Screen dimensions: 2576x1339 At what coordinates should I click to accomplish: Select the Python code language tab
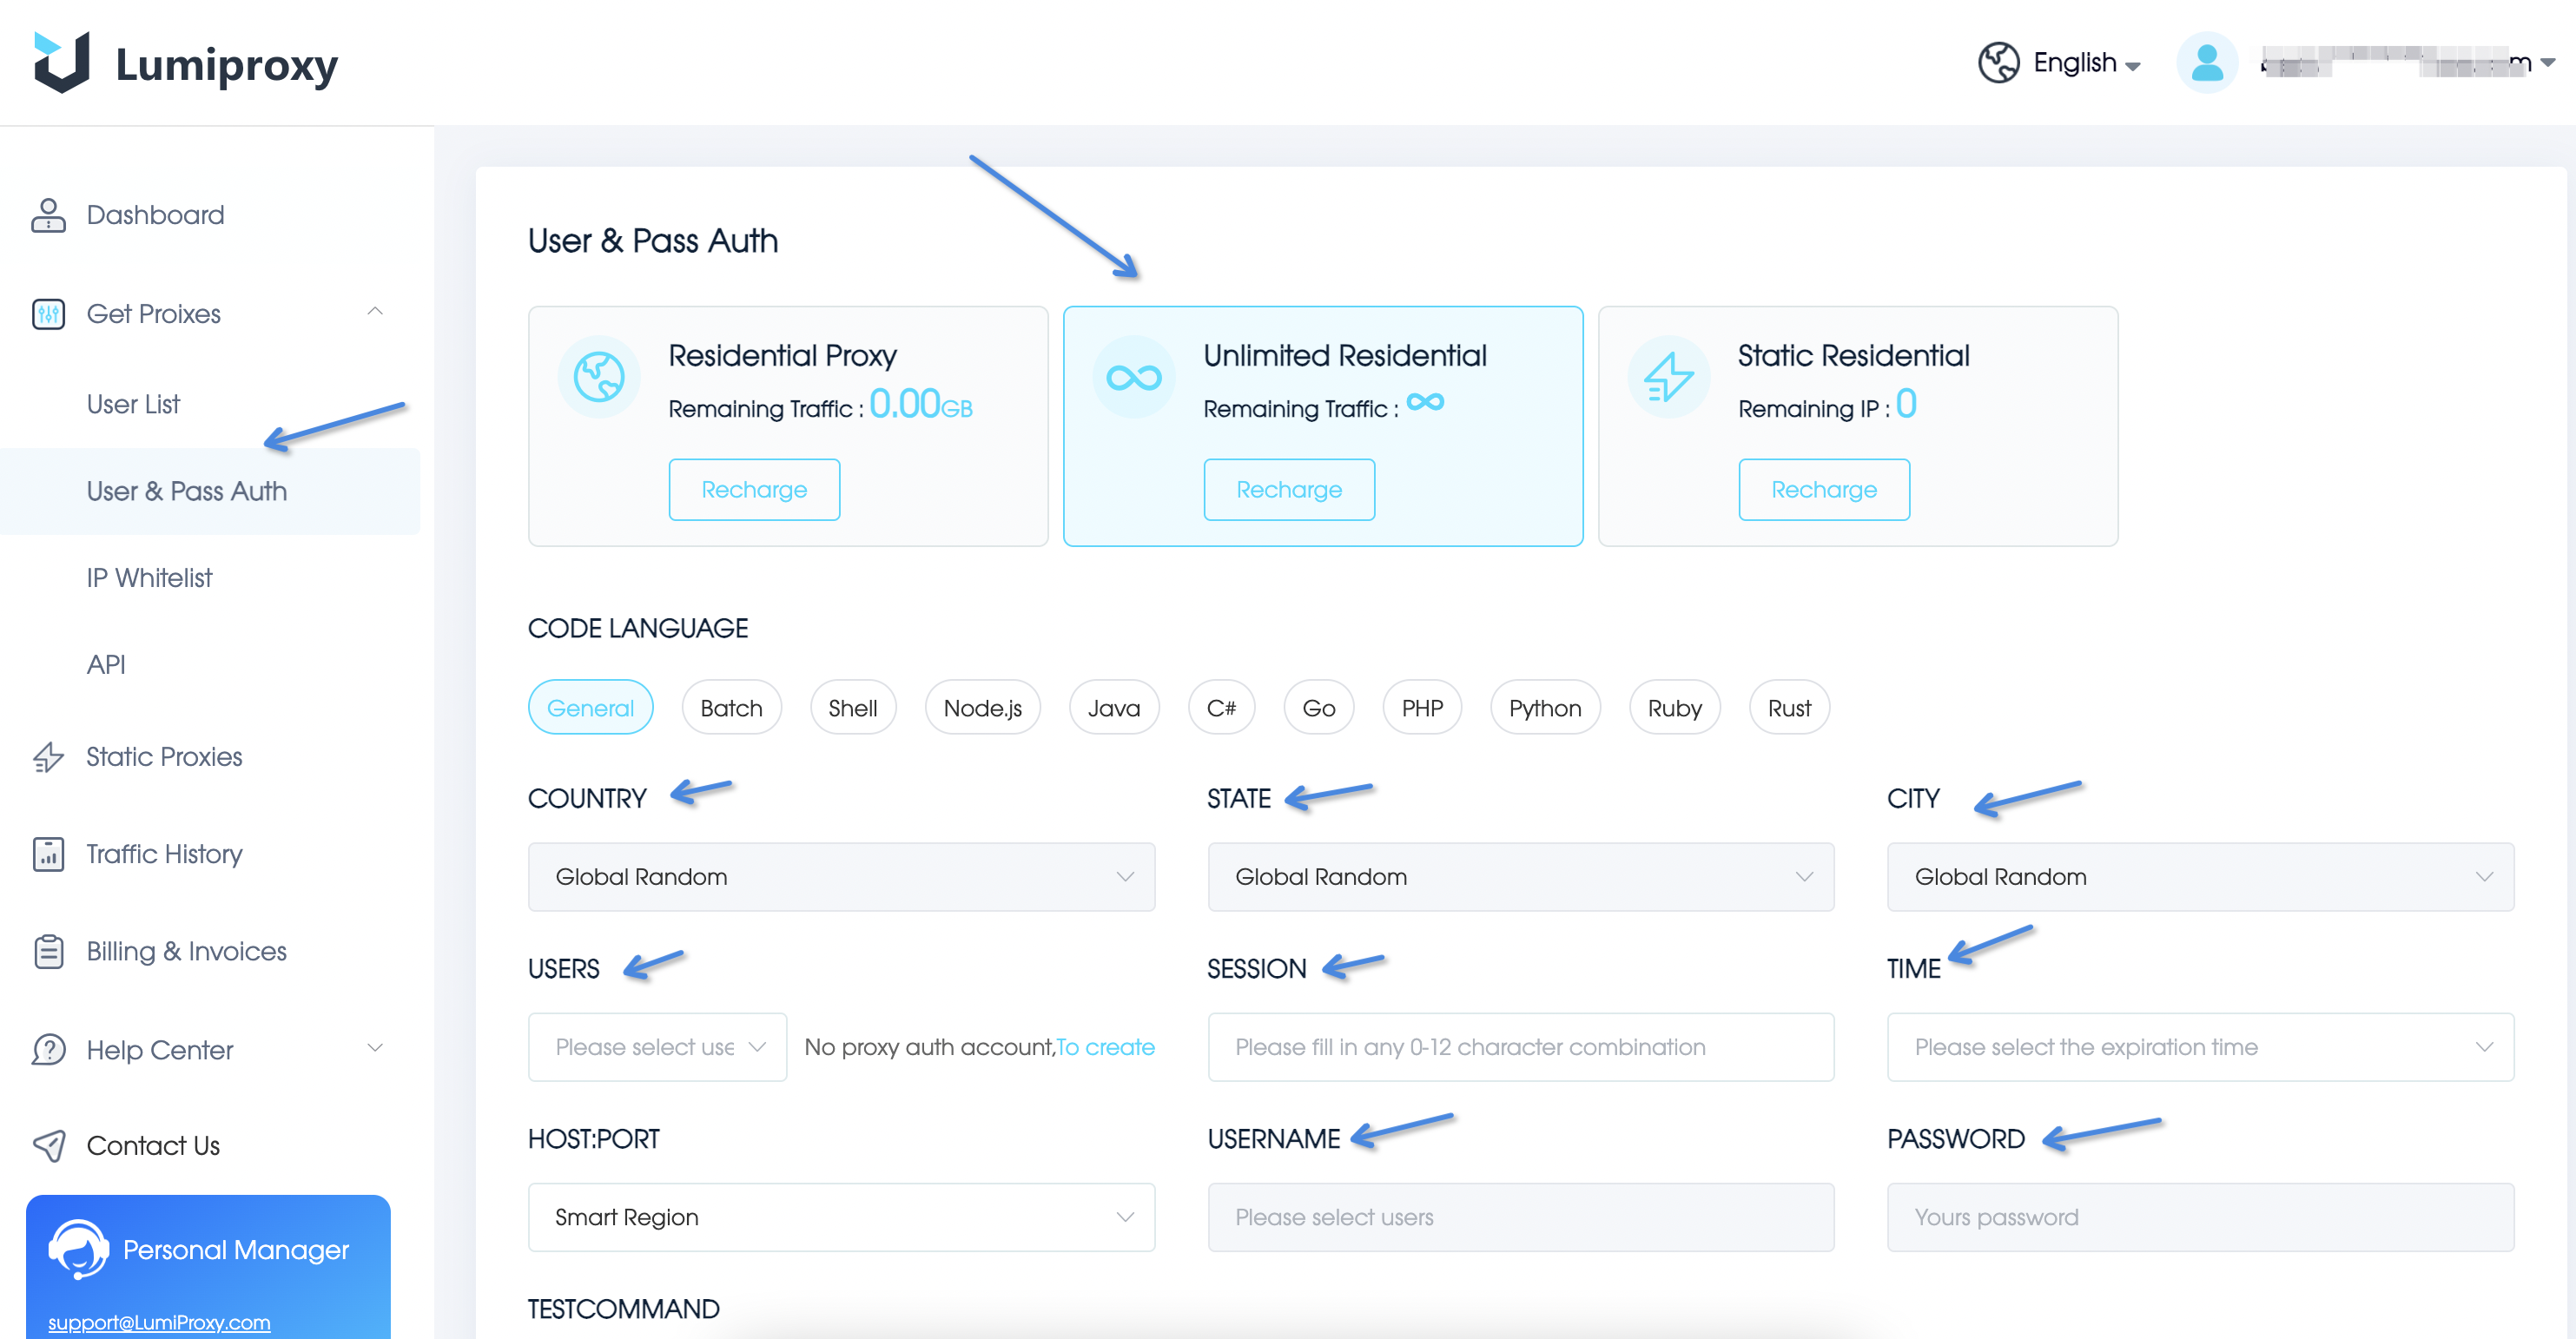(1545, 708)
